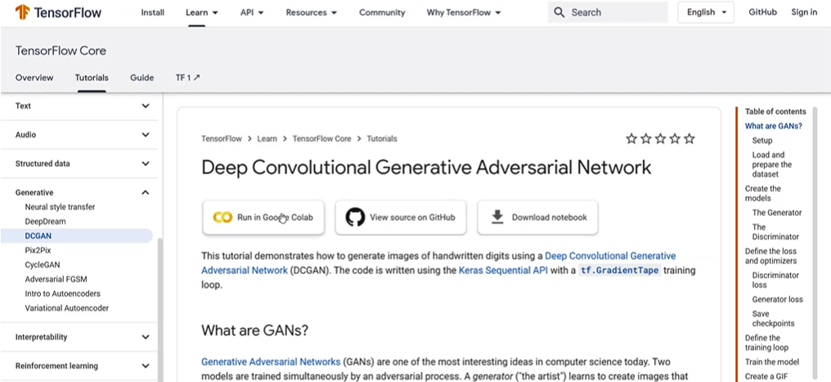Screen dimensions: 831x382
Task: Open the Resources dropdown menu
Action: coord(312,12)
